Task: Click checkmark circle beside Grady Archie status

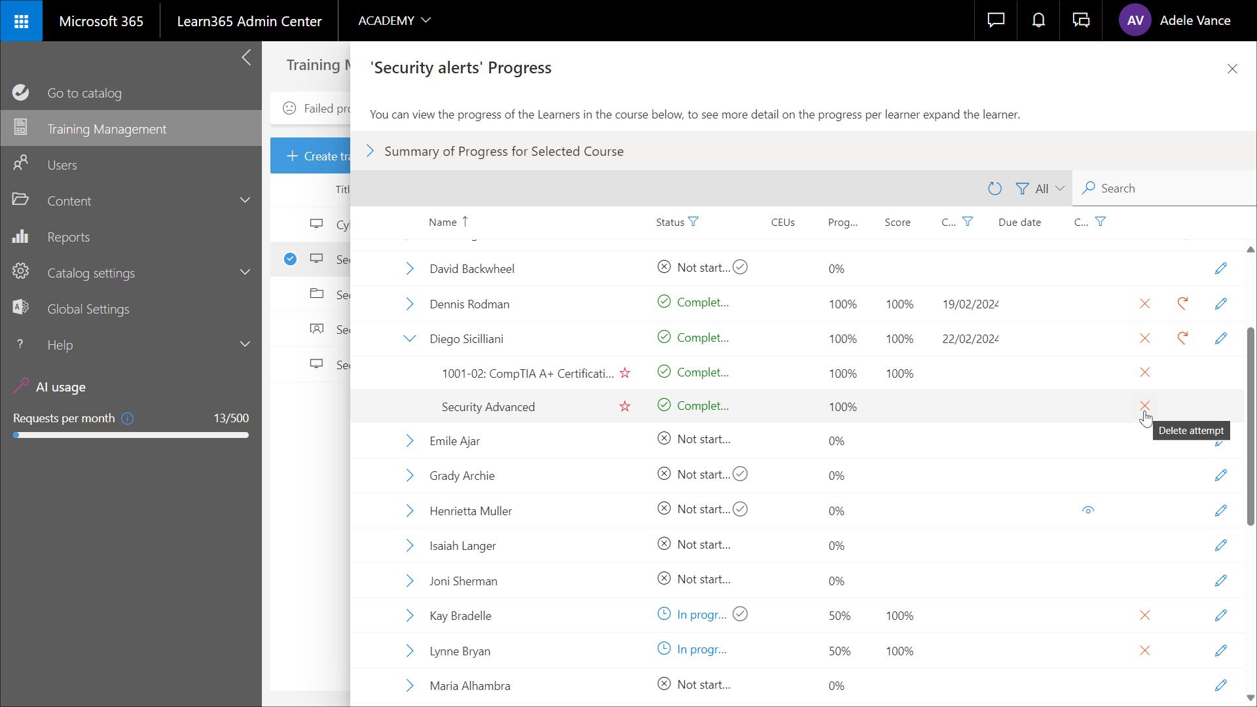Action: [740, 474]
